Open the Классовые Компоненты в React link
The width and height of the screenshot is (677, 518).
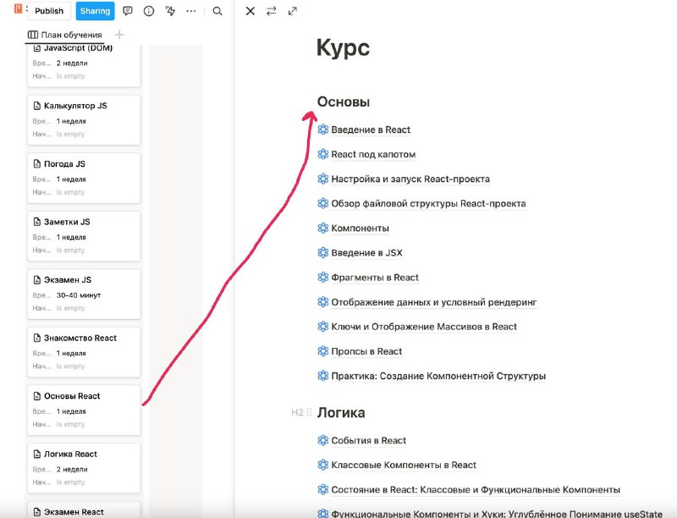tap(404, 465)
